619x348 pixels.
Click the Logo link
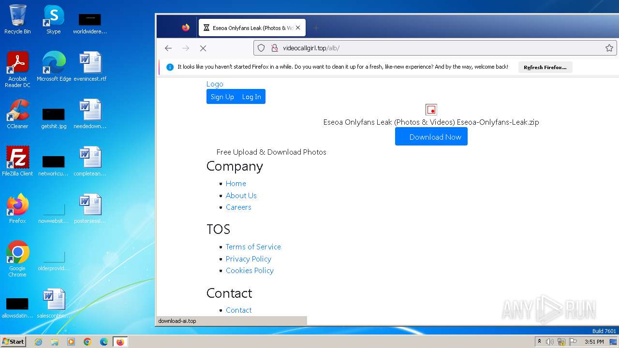click(x=215, y=84)
